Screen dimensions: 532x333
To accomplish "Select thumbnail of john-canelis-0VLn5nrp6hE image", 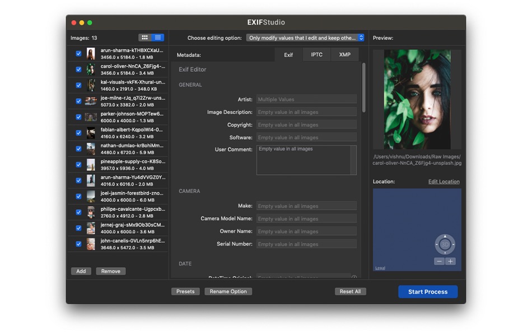I will (91, 244).
